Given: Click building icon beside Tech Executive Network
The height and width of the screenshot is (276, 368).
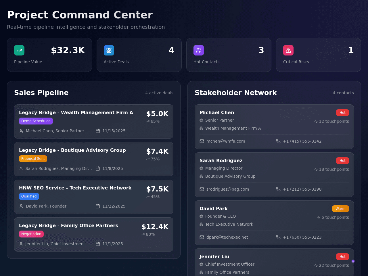Looking at the screenshot, I should 201,224.
